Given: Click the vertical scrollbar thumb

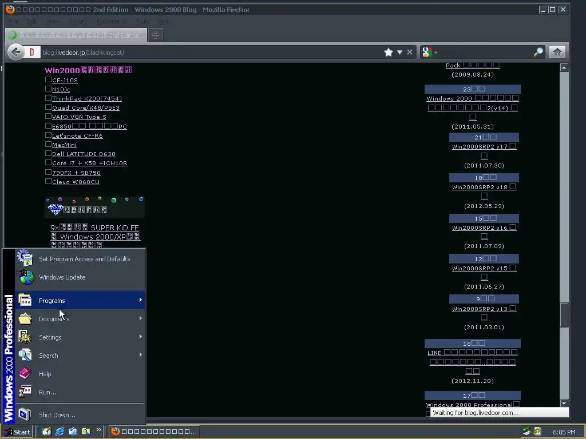Looking at the screenshot, I should tap(564, 315).
